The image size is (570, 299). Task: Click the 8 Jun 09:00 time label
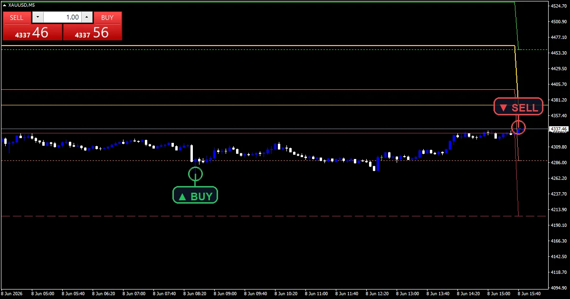tap(226, 293)
